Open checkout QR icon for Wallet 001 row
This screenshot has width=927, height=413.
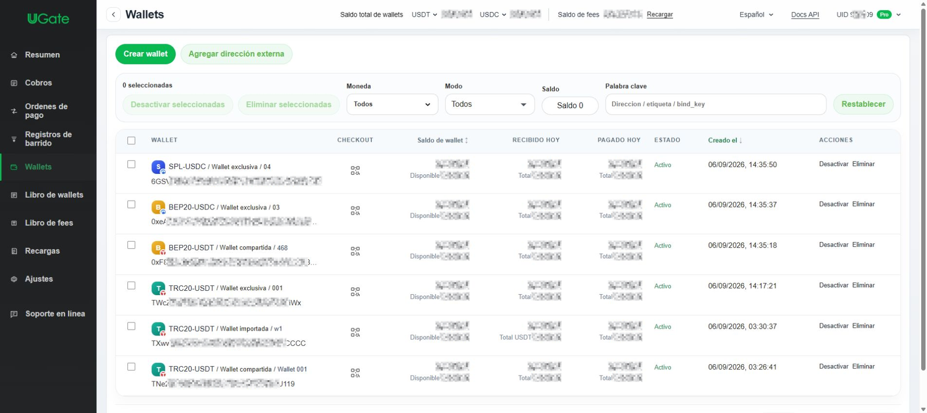355,373
